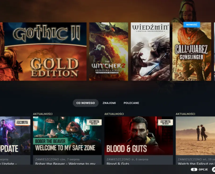Click AKTUALNOŚCI label above the desert news card
Viewport: 215px width, 174px height.
click(x=185, y=114)
